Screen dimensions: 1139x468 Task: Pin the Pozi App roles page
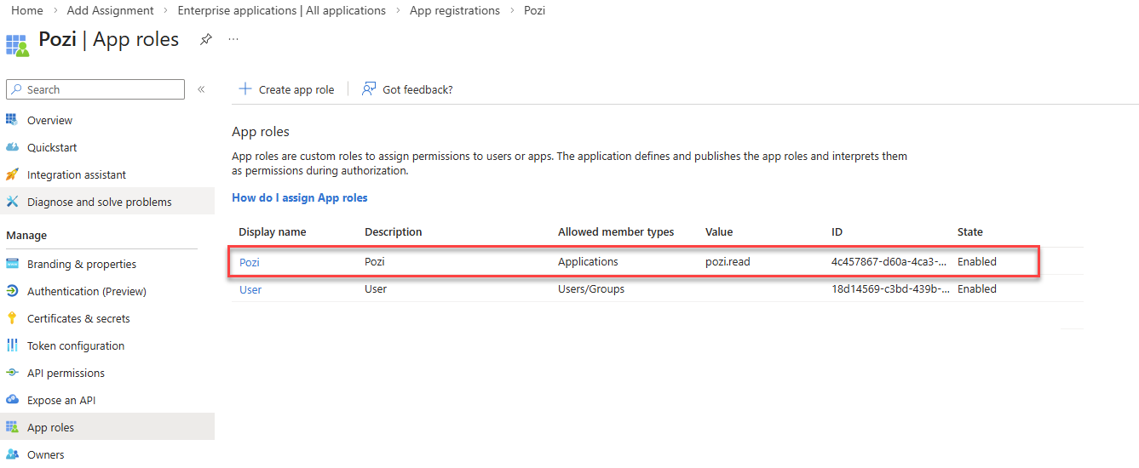point(205,39)
